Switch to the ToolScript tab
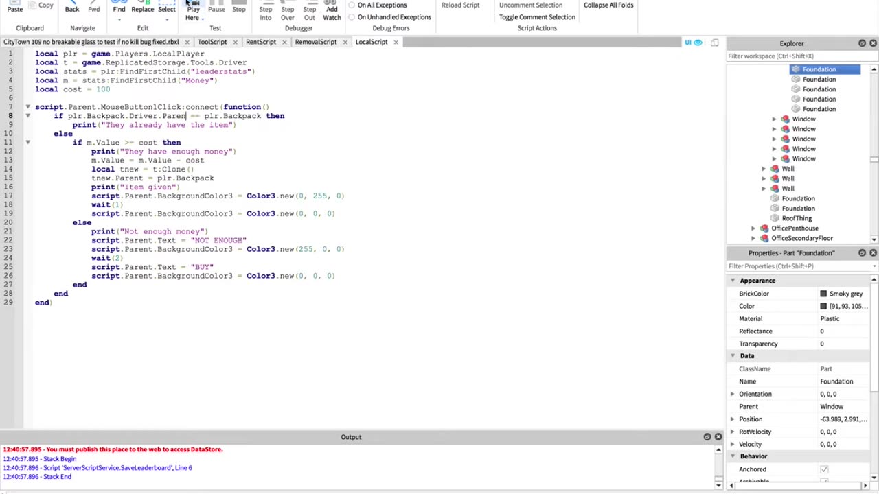This screenshot has width=879, height=494. coord(212,42)
